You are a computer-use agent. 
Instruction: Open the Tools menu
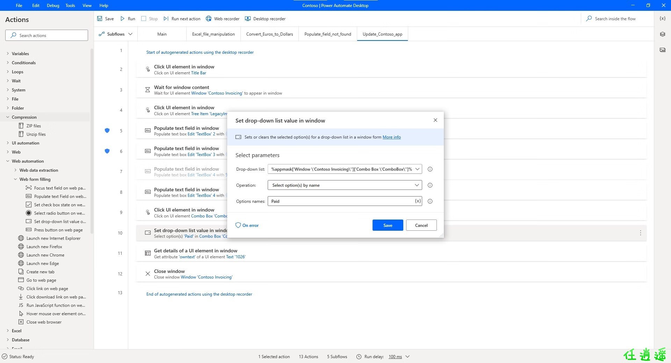(70, 5)
